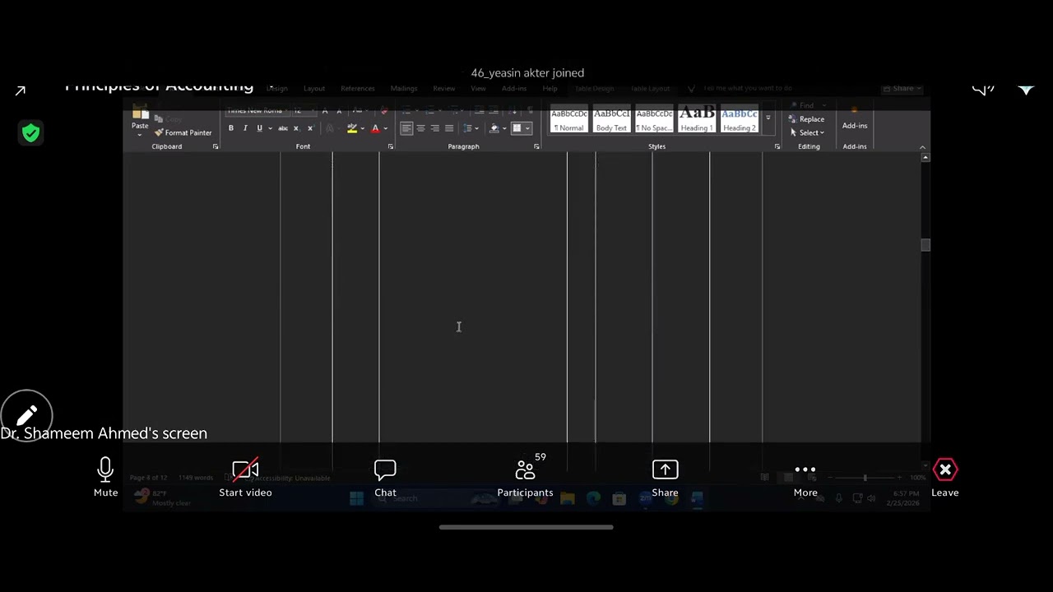Tap the green security shield icon
The width and height of the screenshot is (1053, 592).
31,133
